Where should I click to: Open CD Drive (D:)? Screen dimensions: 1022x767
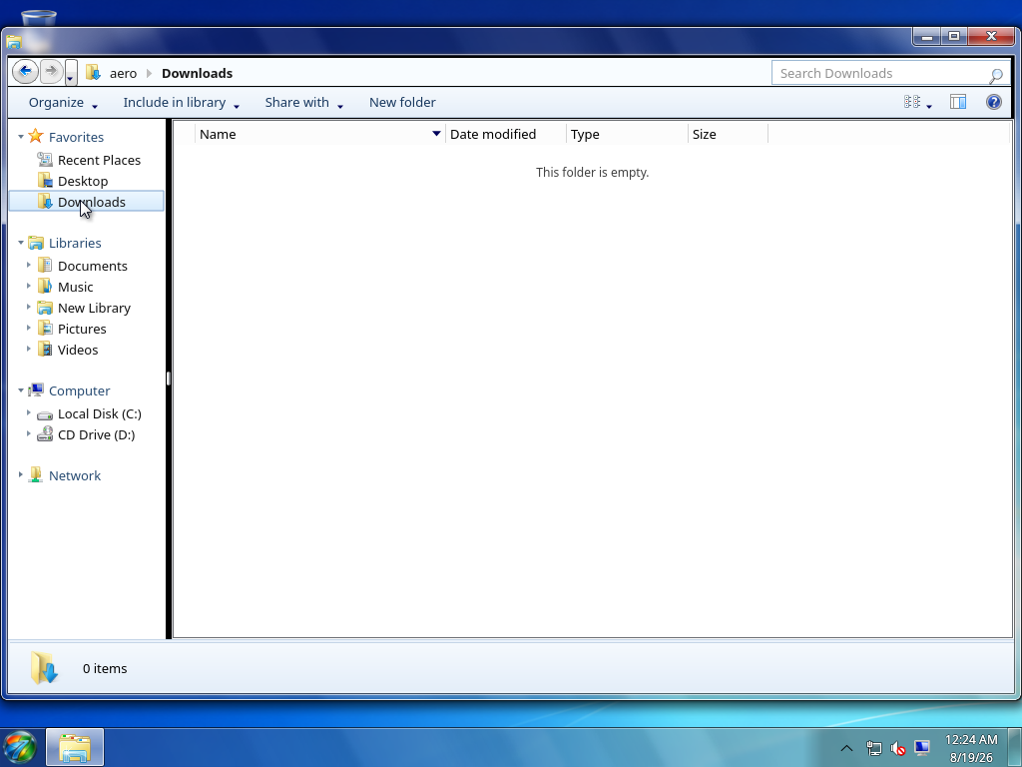(x=97, y=434)
